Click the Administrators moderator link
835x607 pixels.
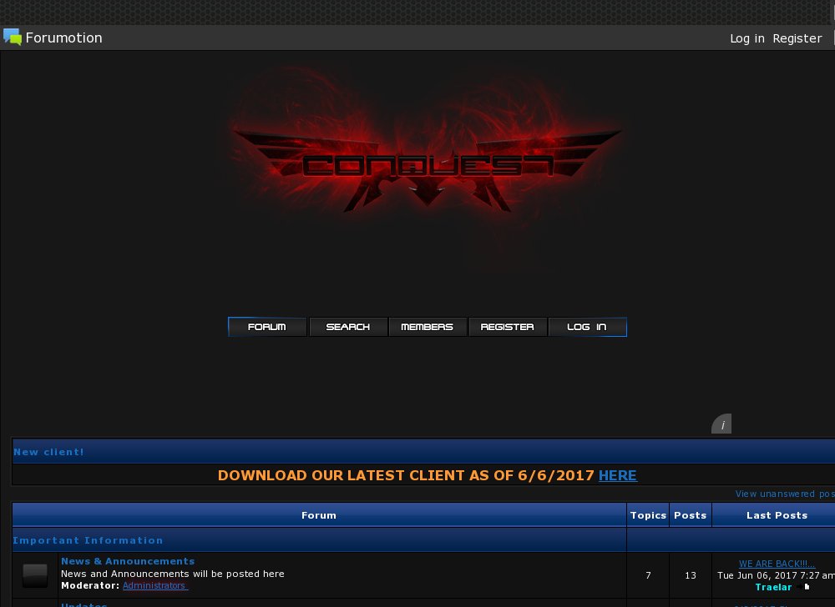point(154,585)
